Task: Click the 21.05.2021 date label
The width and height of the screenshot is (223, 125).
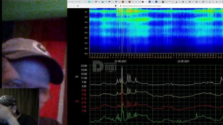Action: coord(121,61)
